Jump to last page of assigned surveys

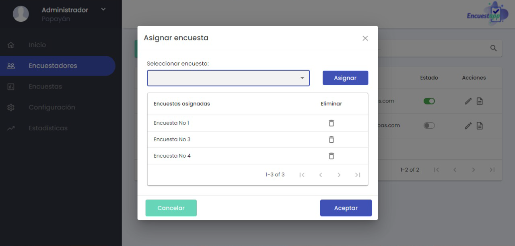(x=357, y=175)
